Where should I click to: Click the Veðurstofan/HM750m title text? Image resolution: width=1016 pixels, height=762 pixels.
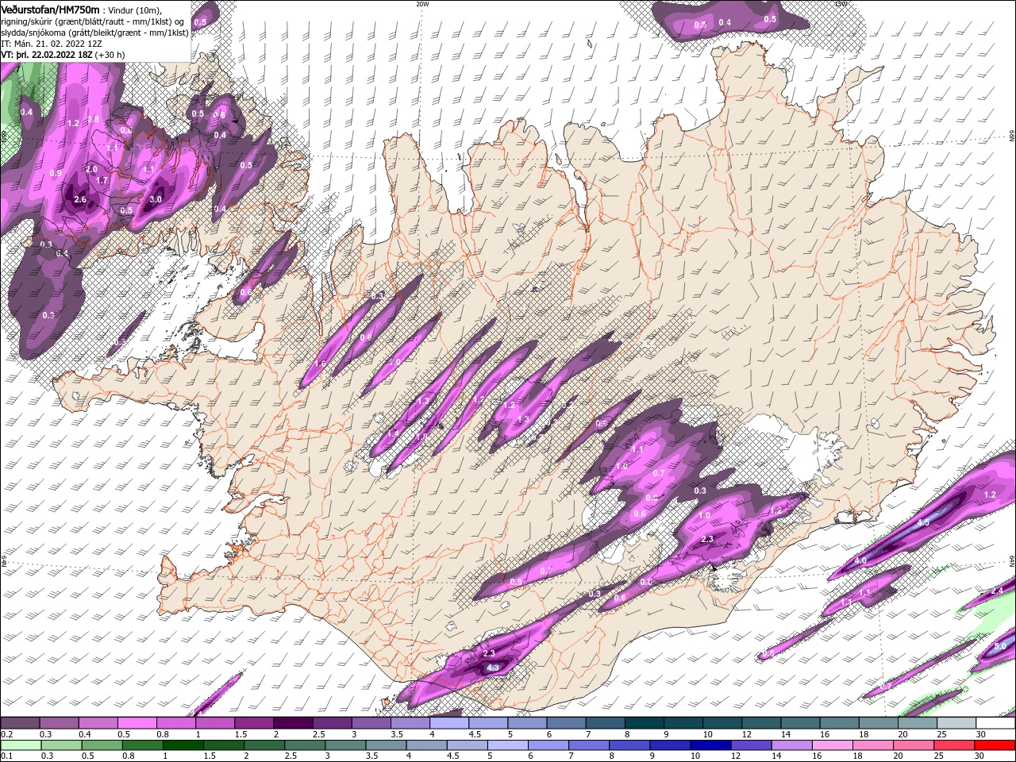coord(51,9)
